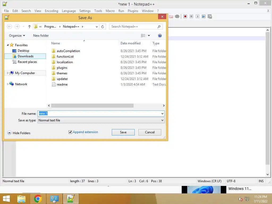The image size is (272, 204).
Task: Click the horizontal scrollbar right arrow
Action: click(x=164, y=106)
